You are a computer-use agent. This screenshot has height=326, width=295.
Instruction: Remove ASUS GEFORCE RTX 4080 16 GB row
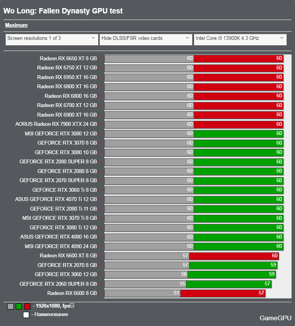click(100, 237)
